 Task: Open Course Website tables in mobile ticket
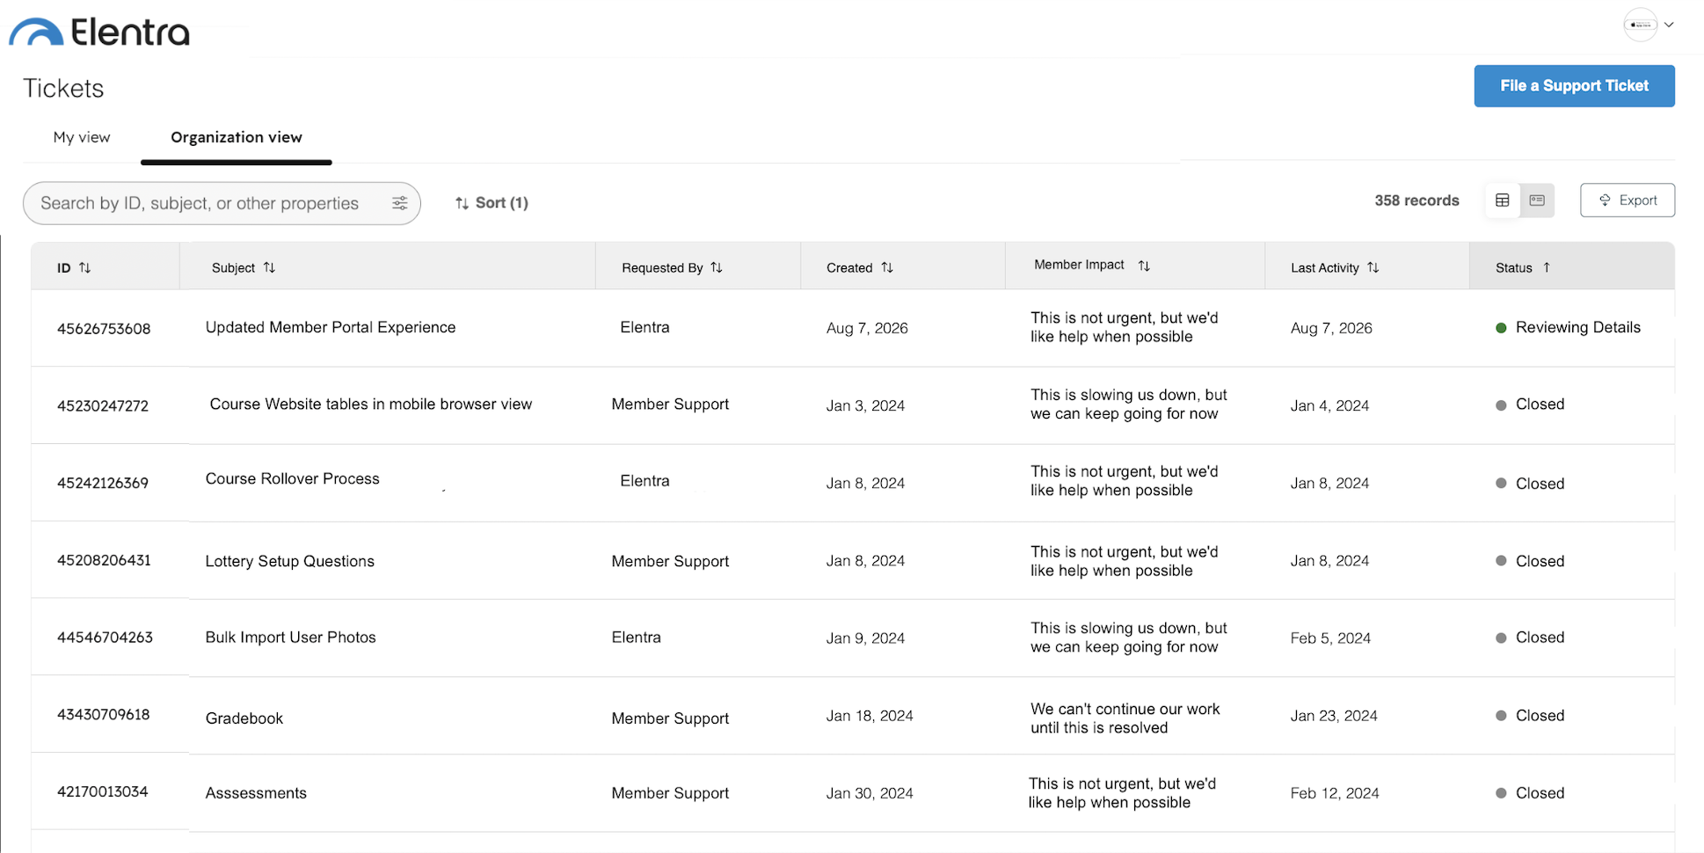[x=371, y=405]
